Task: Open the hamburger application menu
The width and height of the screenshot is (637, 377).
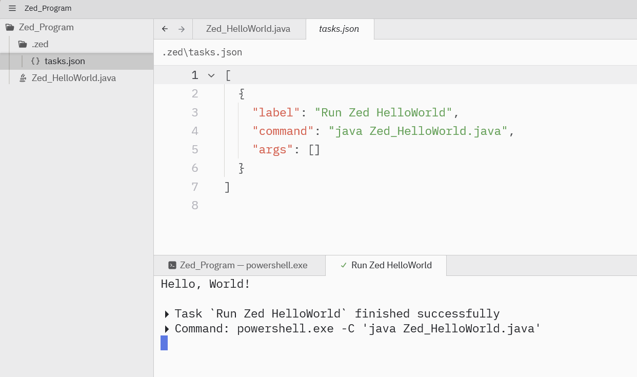Action: tap(12, 8)
